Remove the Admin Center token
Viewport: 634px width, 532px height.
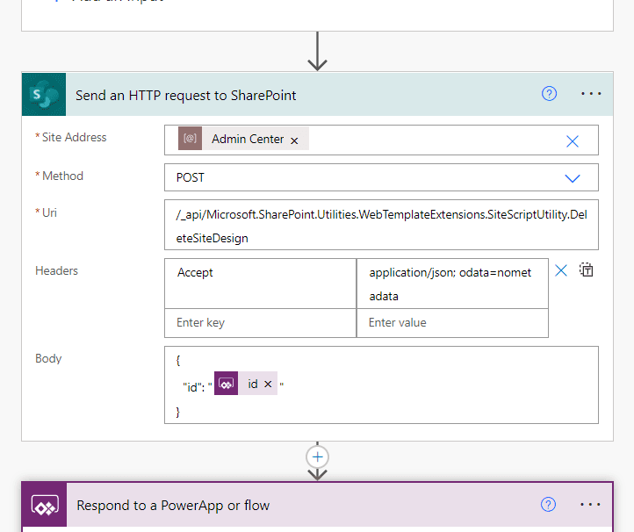[x=294, y=140]
